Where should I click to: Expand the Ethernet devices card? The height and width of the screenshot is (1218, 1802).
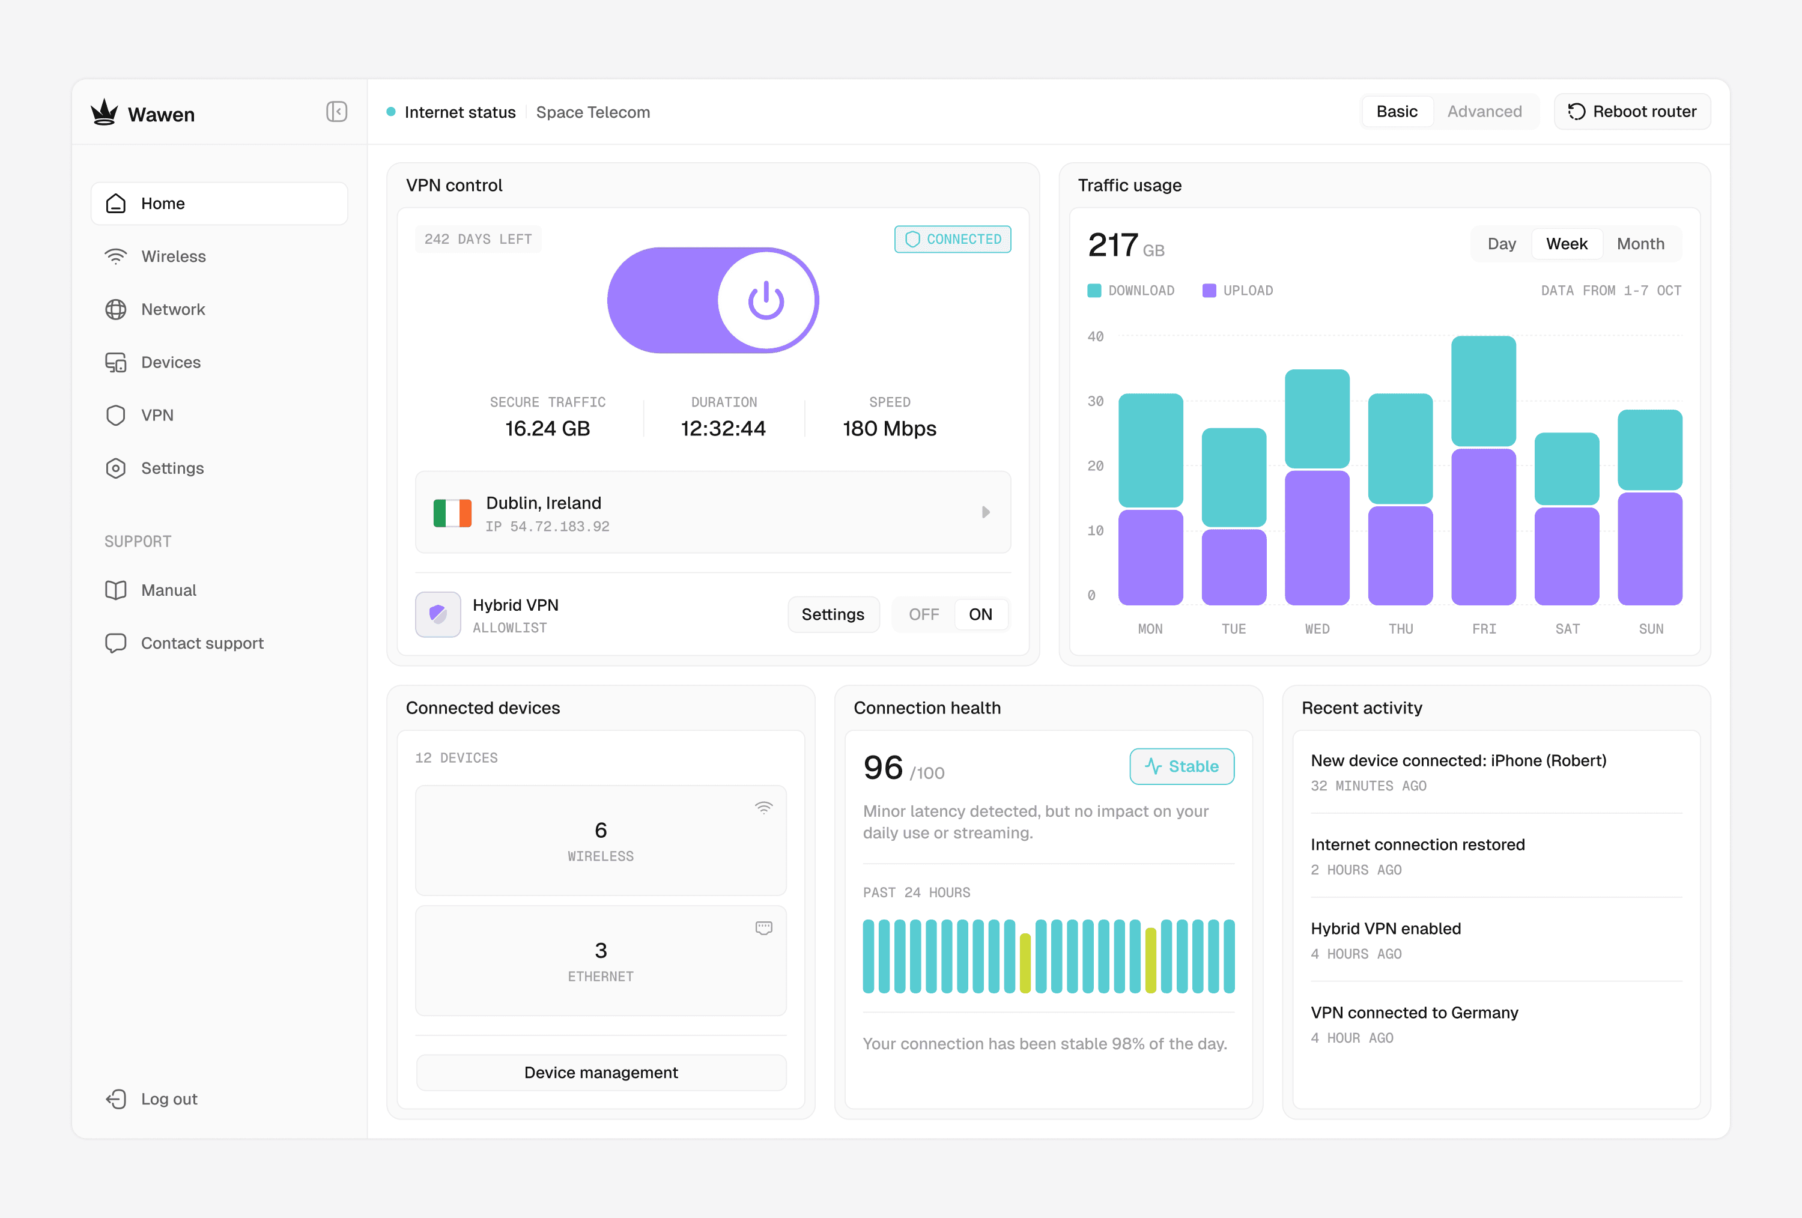click(600, 960)
